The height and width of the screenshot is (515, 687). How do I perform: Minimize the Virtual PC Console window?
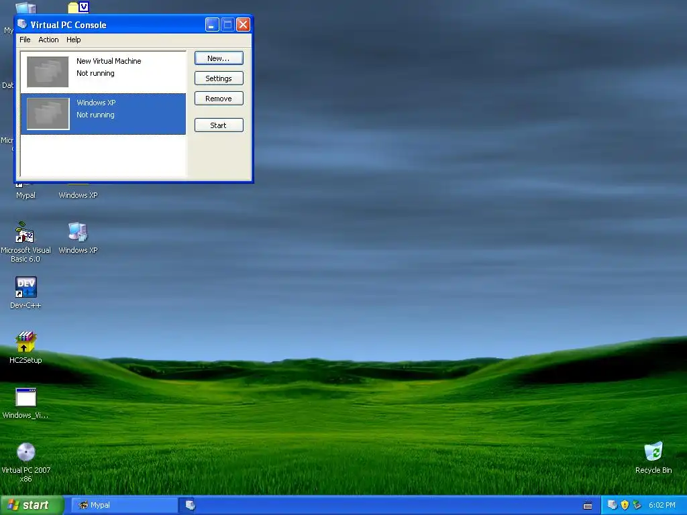(x=212, y=25)
